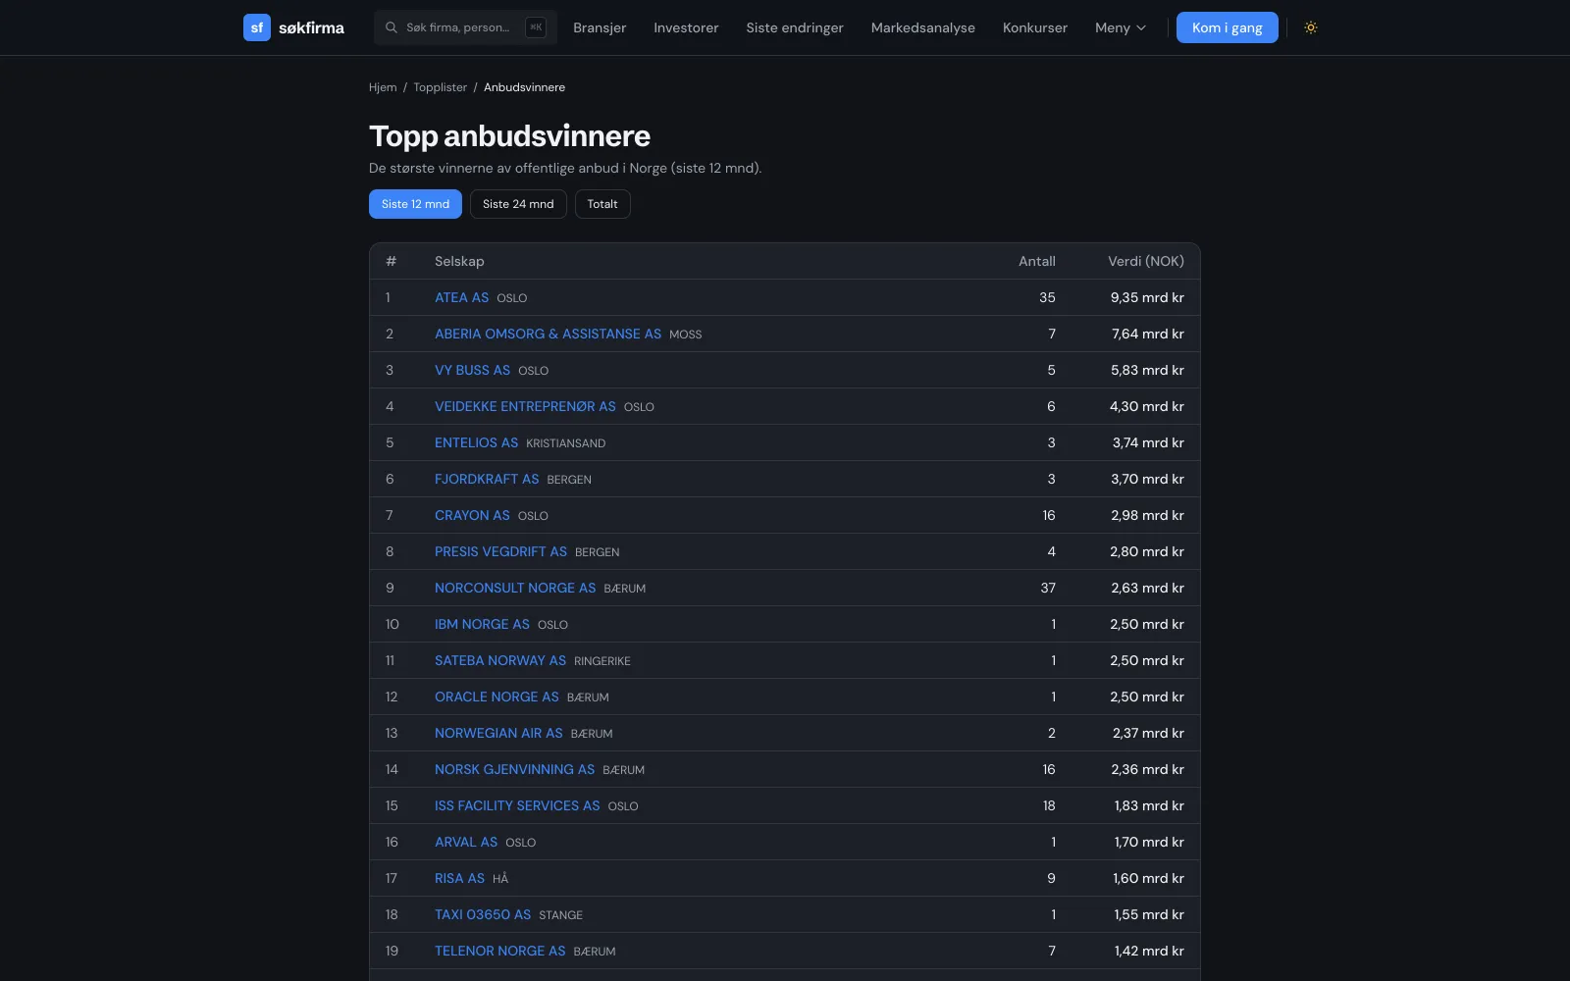Click the KRISTIANSAND location label
Image resolution: width=1570 pixels, height=981 pixels.
(565, 443)
